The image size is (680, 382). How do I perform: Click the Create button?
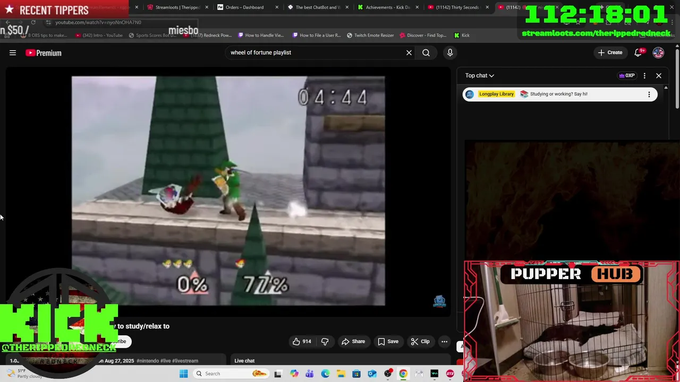pyautogui.click(x=610, y=53)
